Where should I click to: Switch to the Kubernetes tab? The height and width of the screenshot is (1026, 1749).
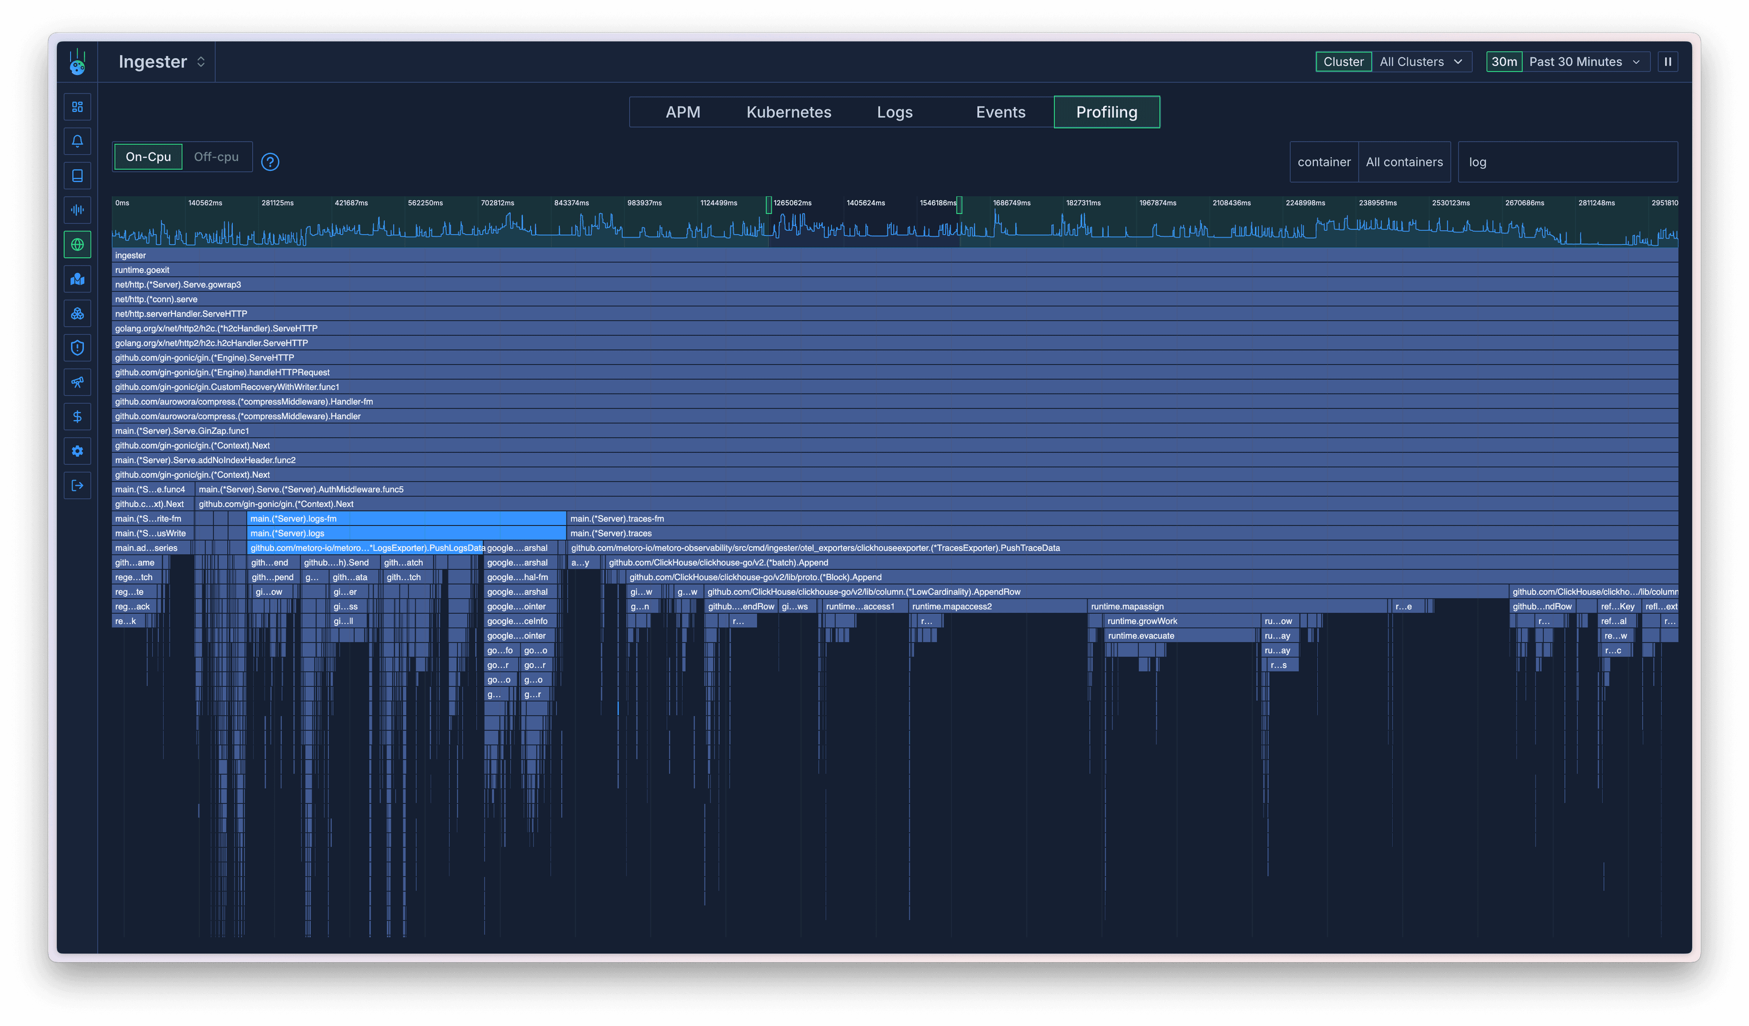[x=788, y=112]
